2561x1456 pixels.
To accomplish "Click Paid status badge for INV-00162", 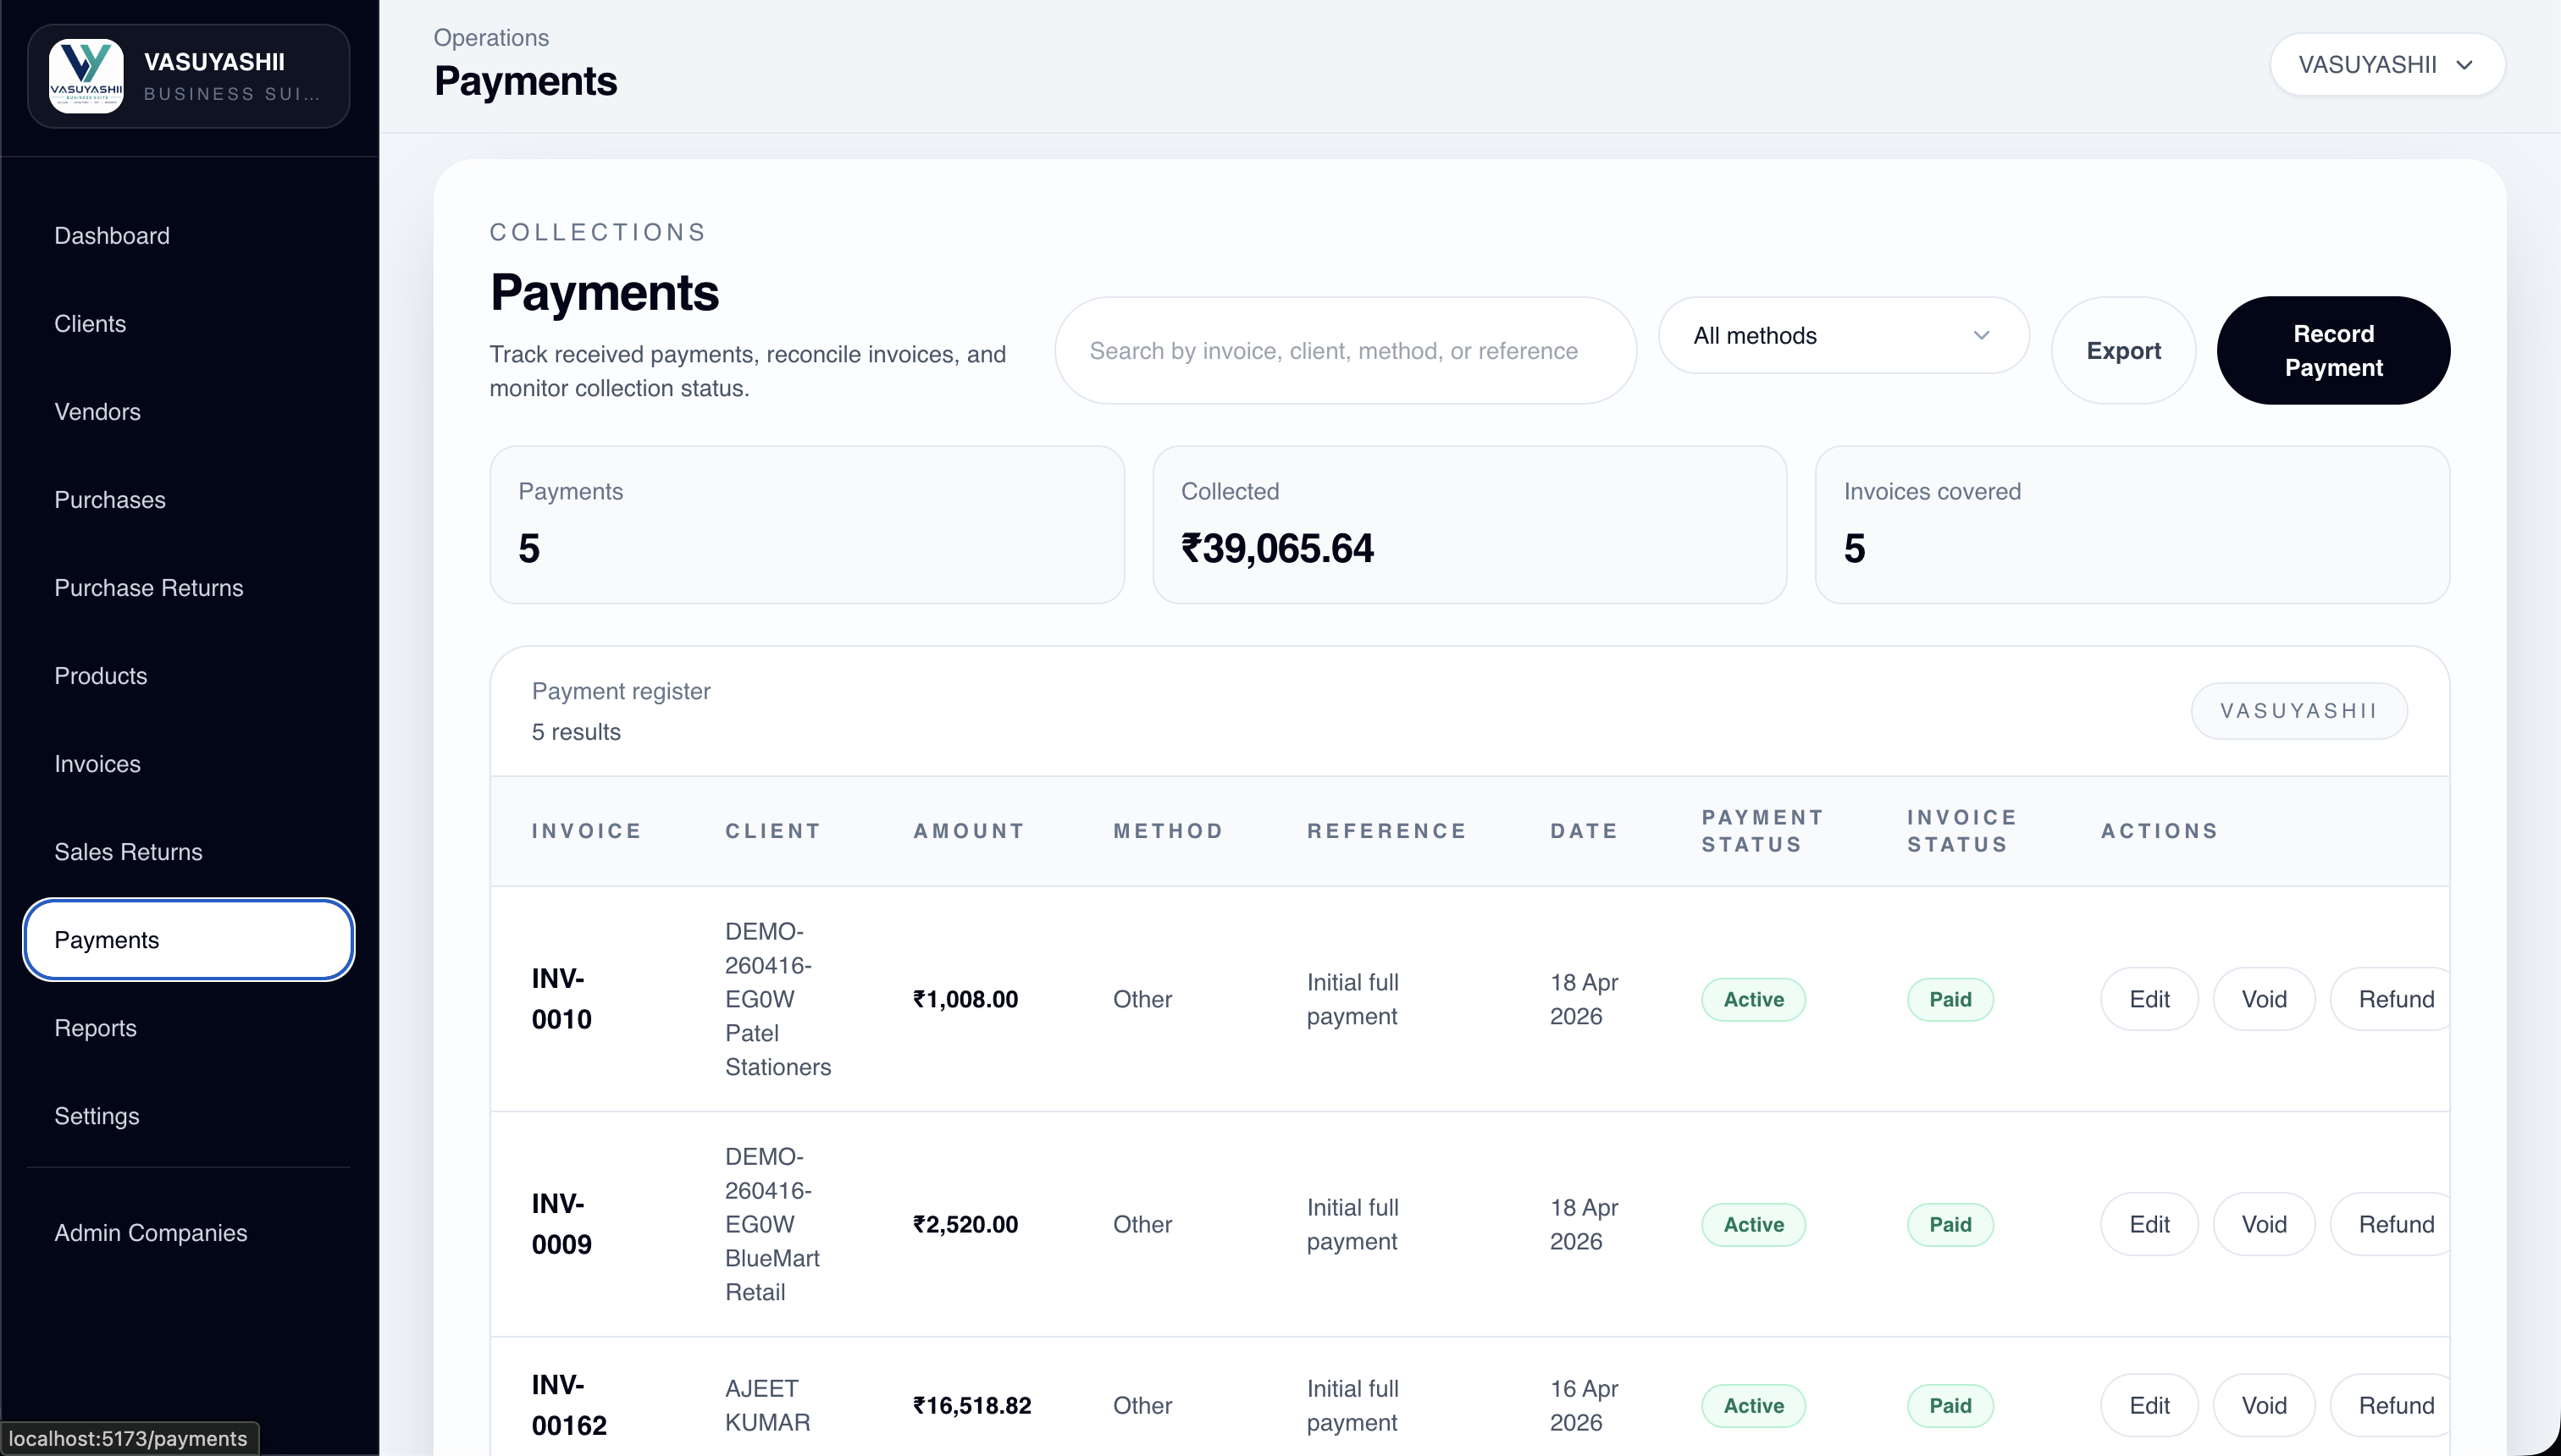I will [x=1950, y=1405].
